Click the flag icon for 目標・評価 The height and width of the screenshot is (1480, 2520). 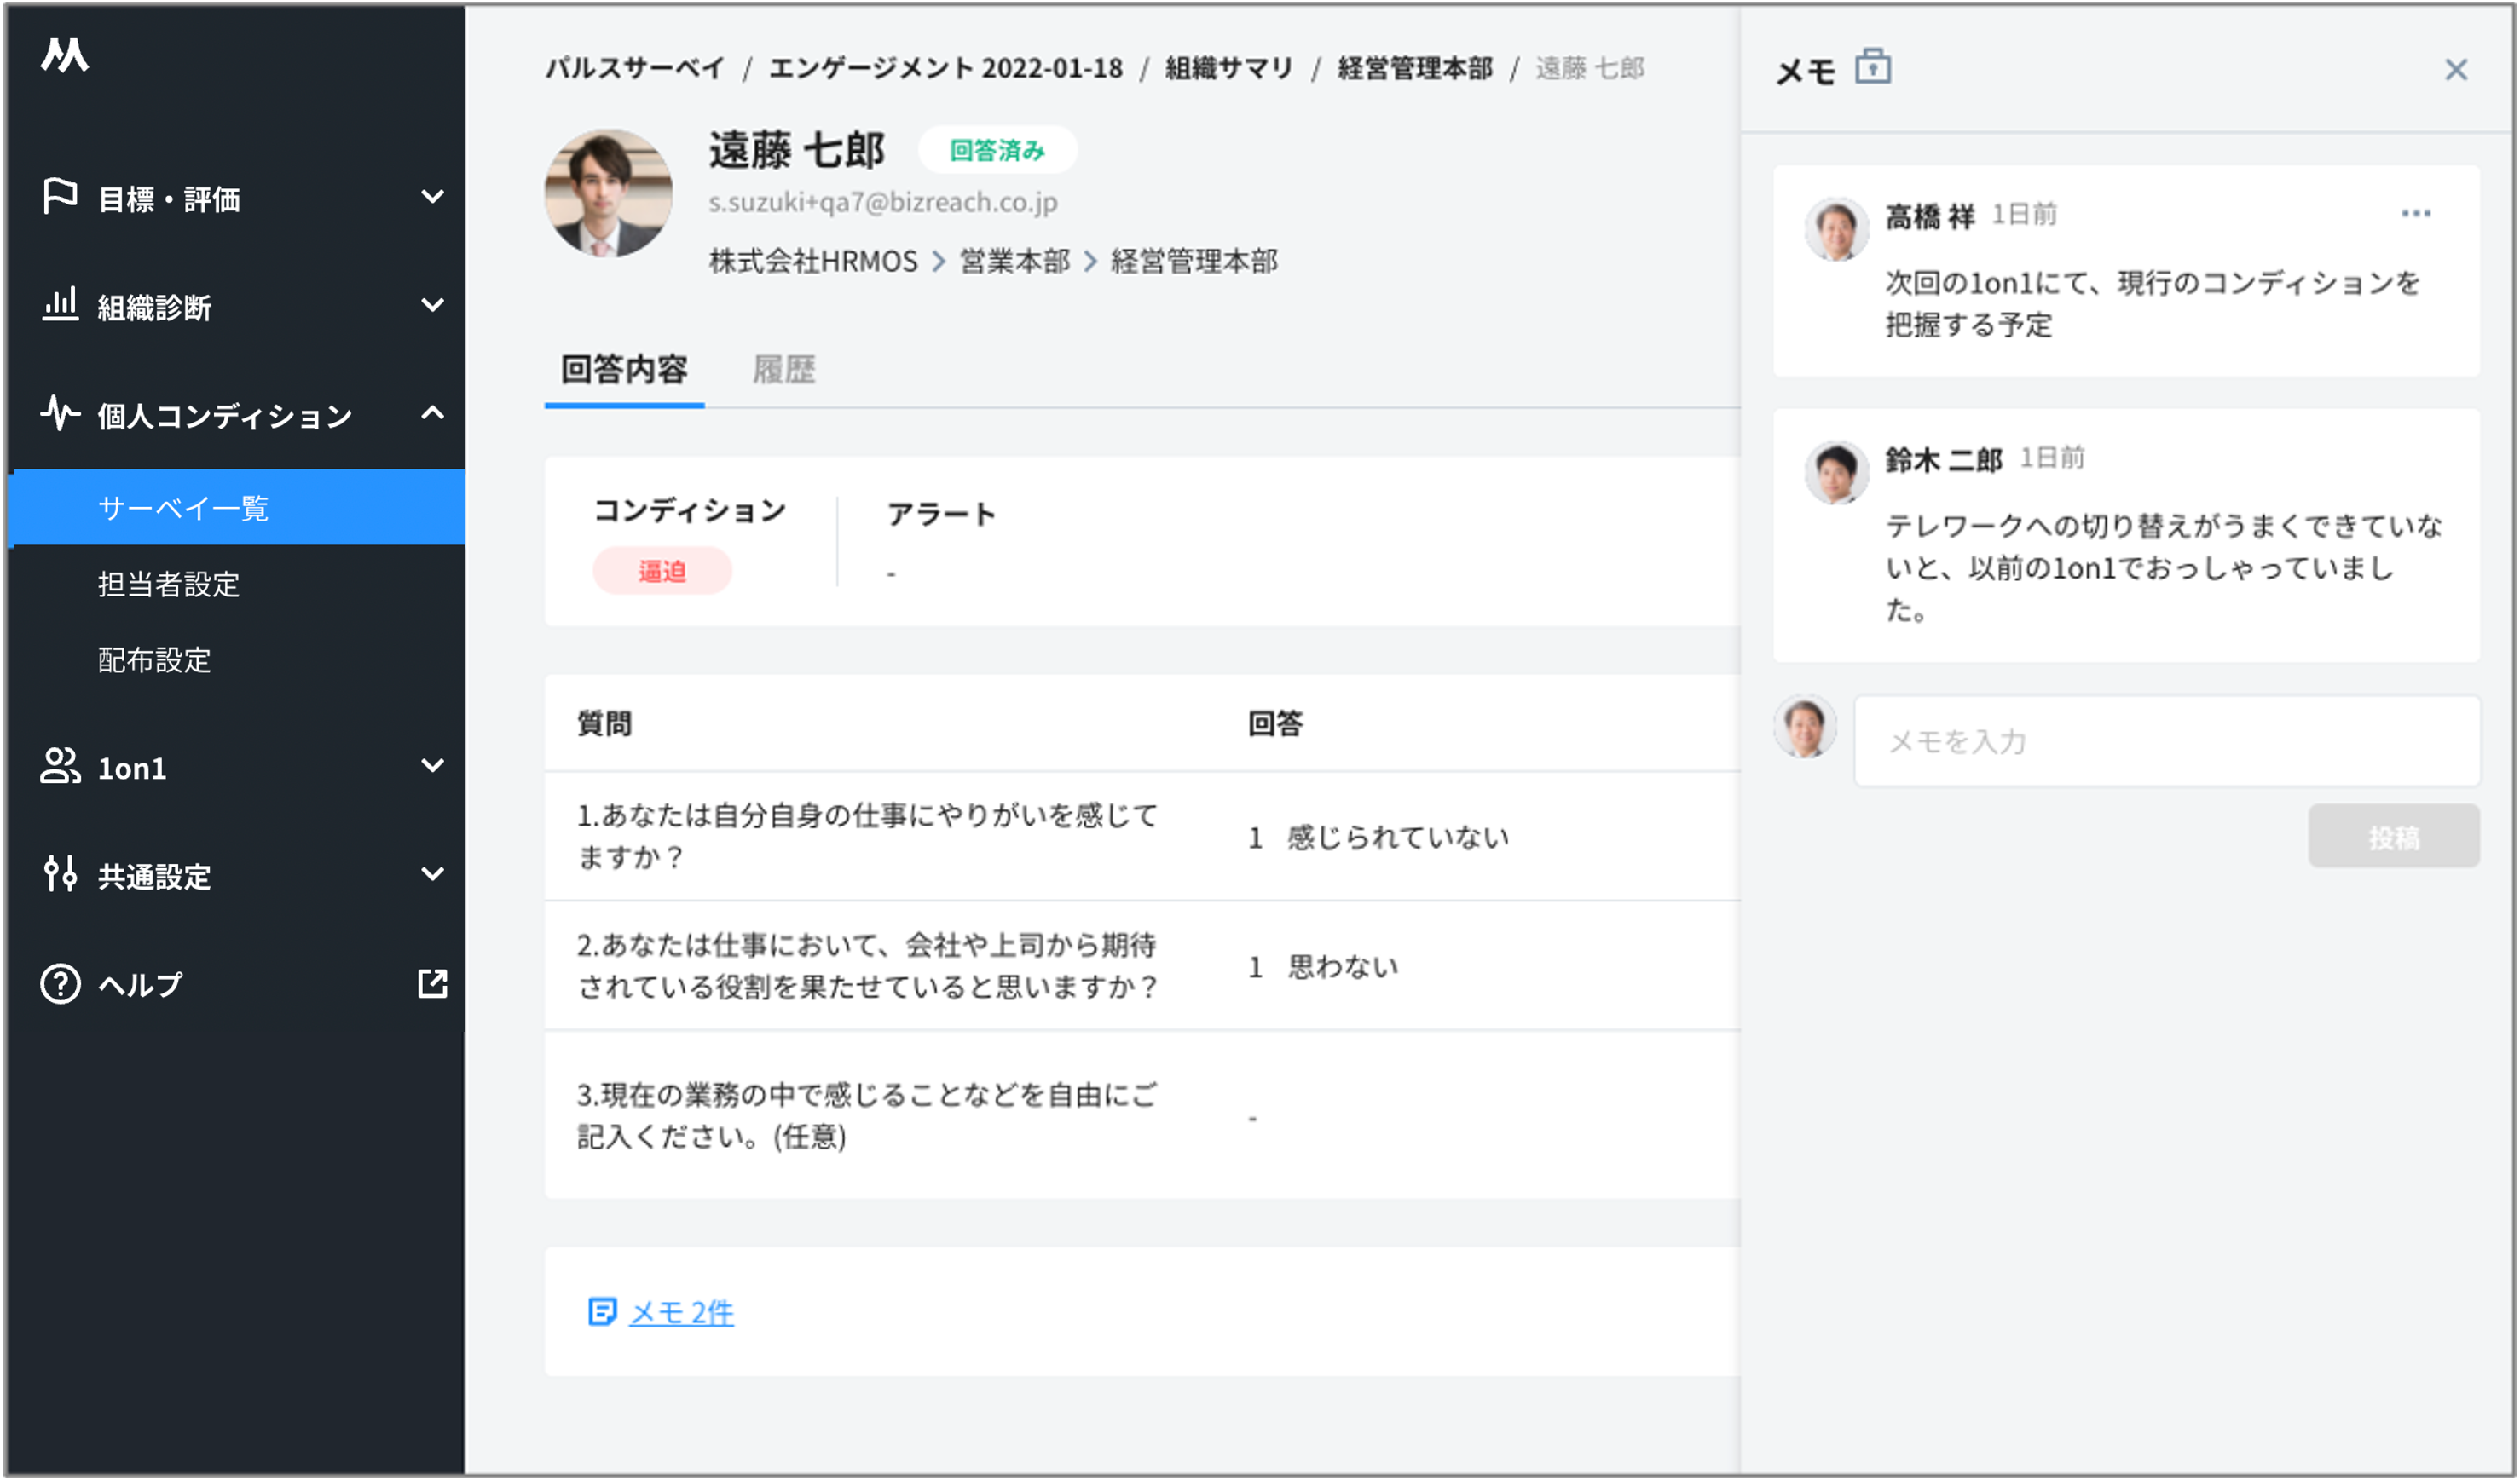coord(60,196)
